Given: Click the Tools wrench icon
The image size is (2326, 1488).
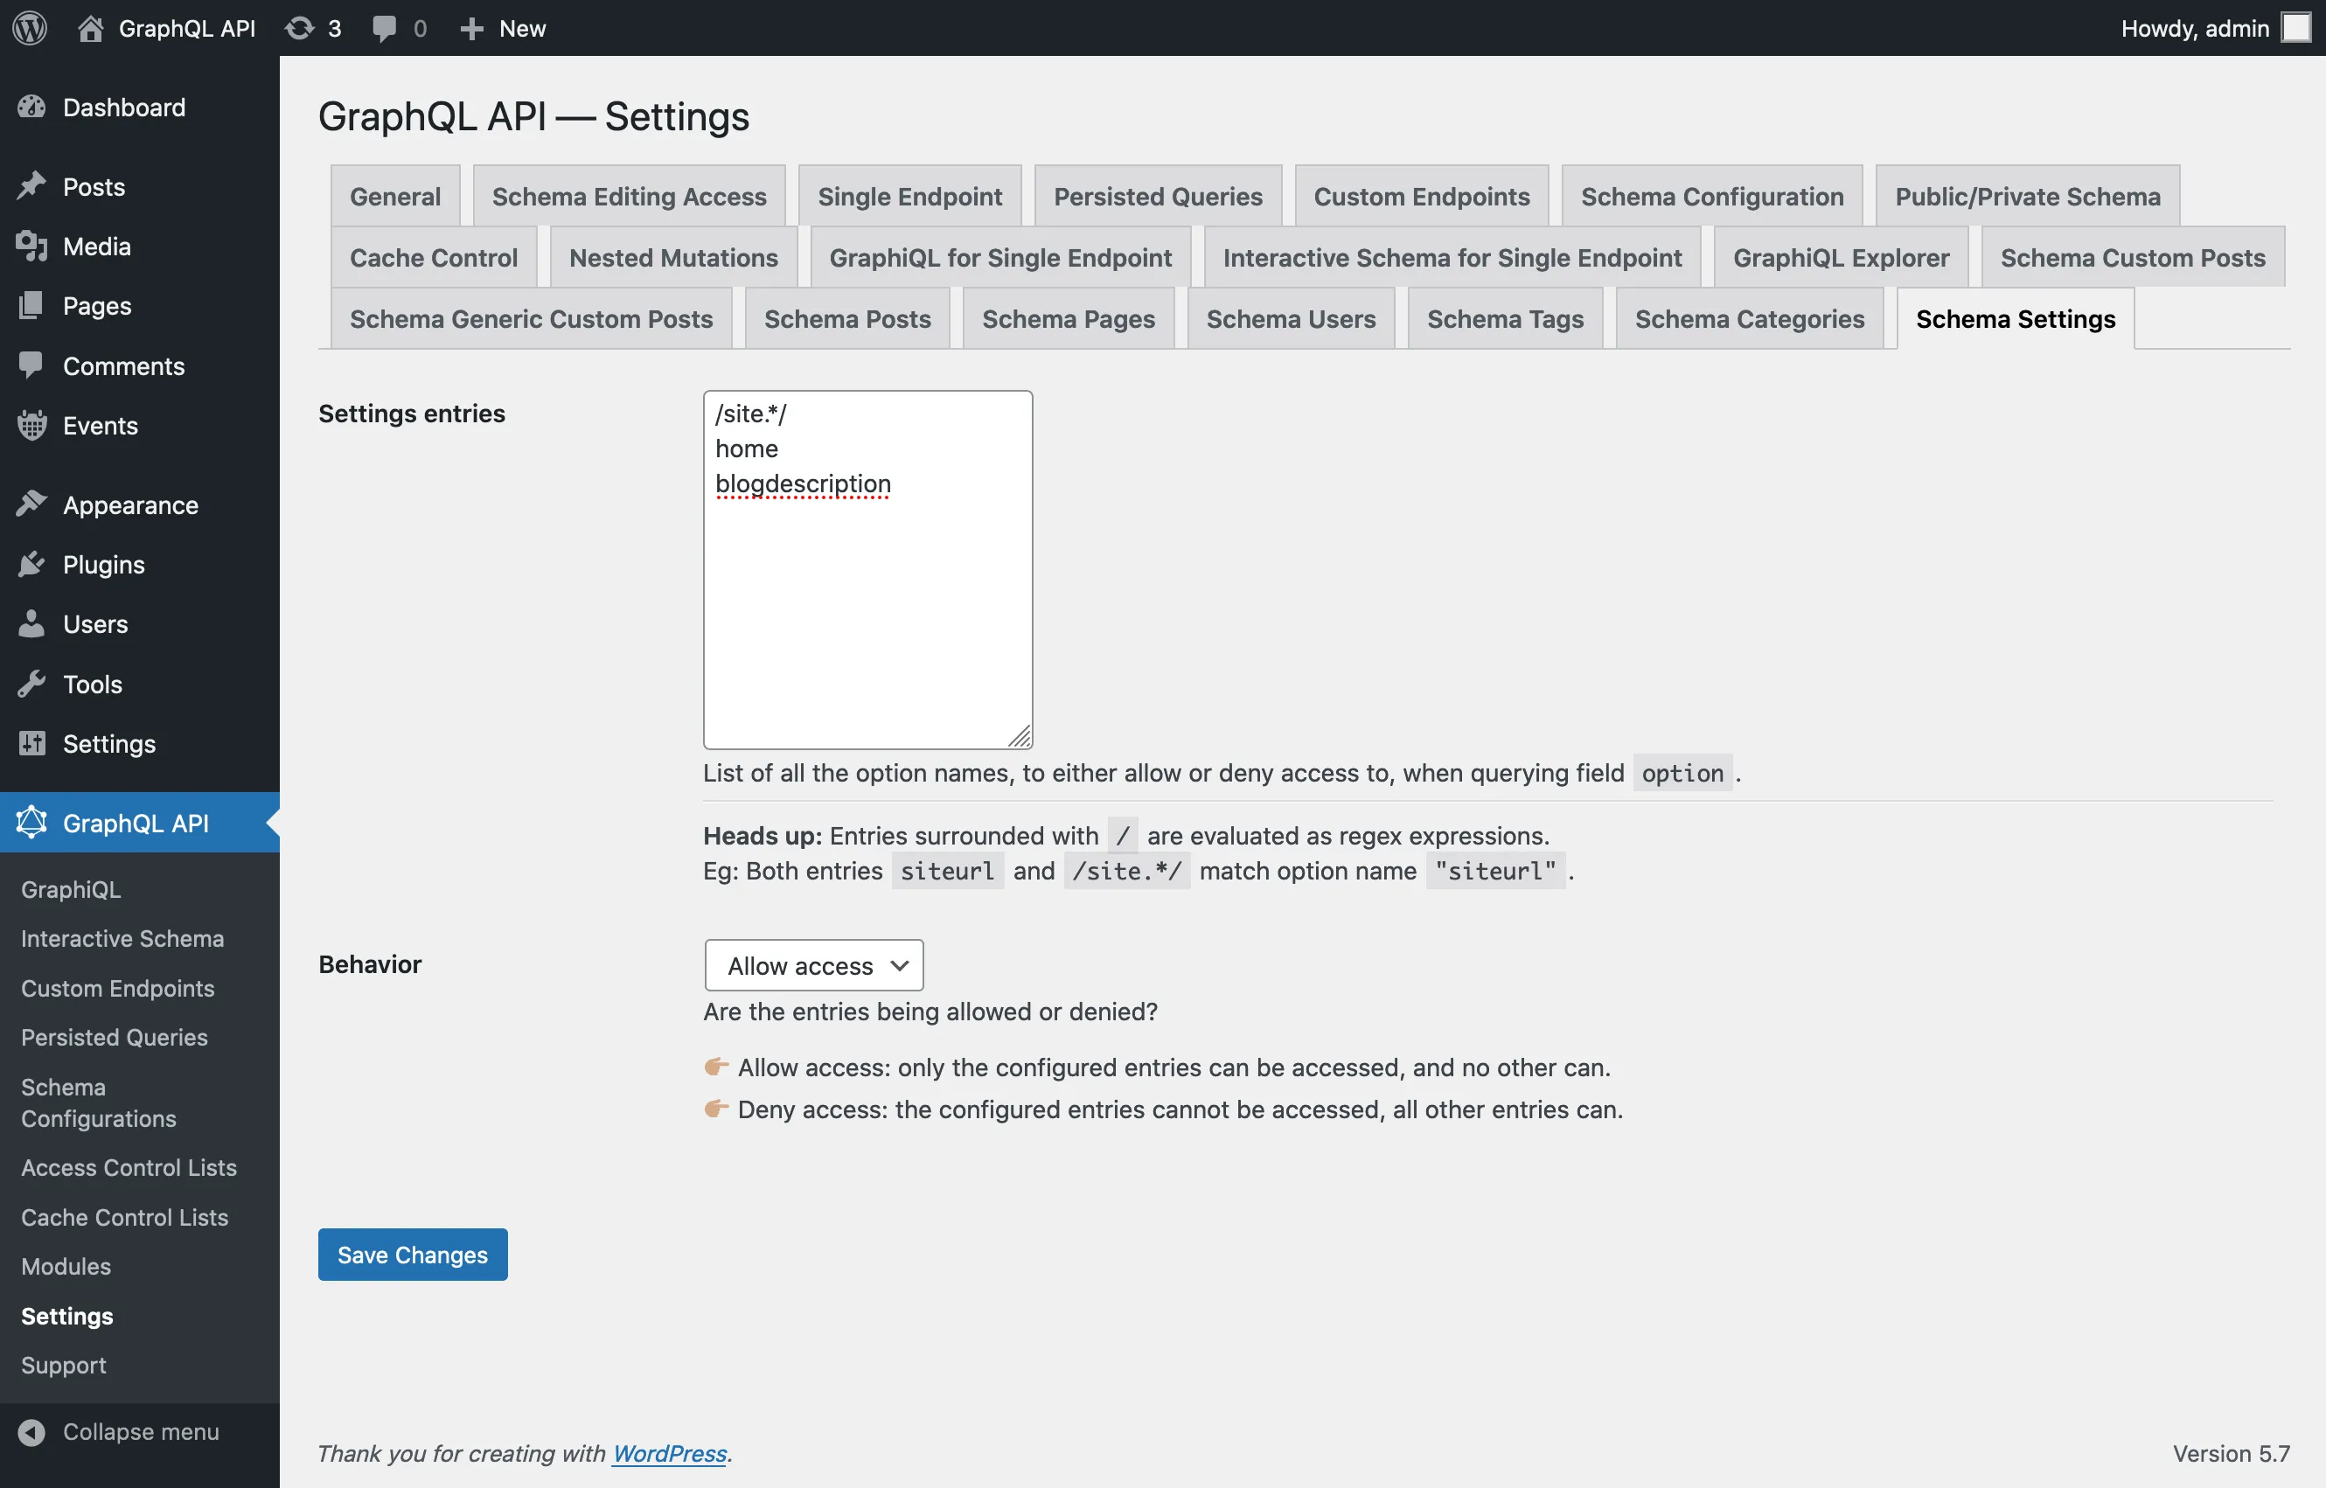Looking at the screenshot, I should [31, 684].
